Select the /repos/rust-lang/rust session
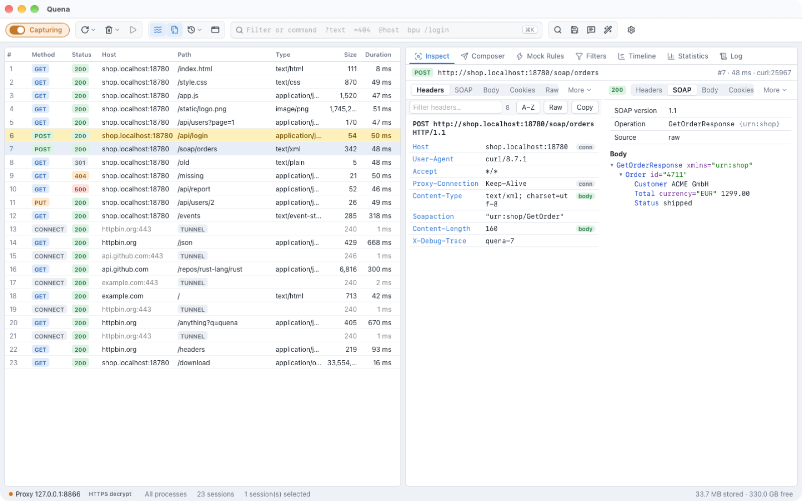Viewport: 802px width, 501px height. point(203,269)
